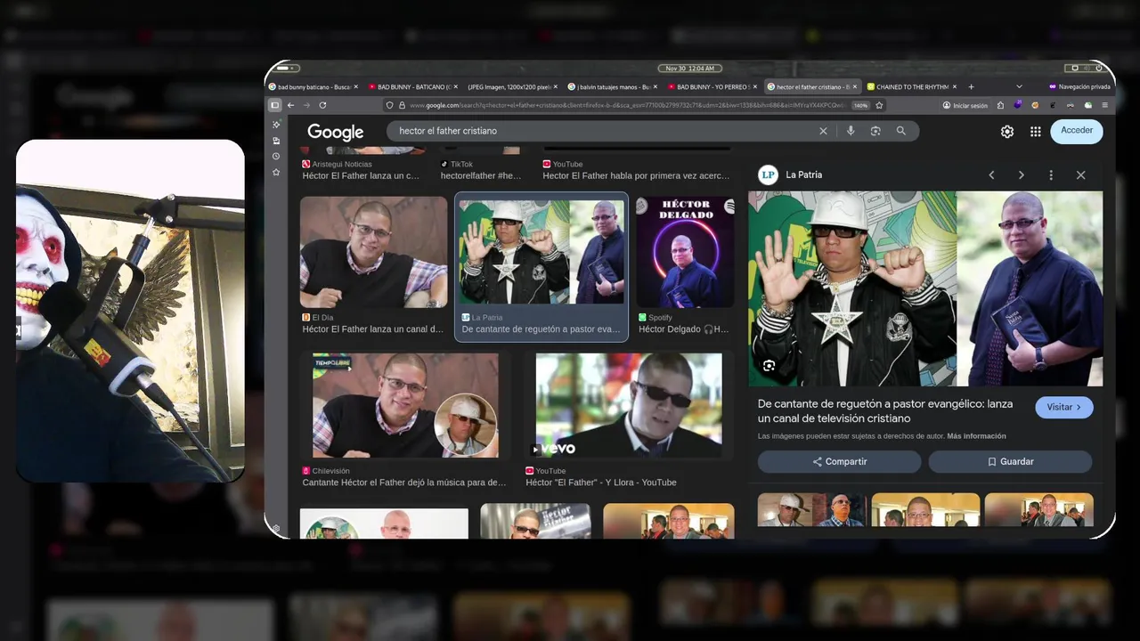Open first related image below preview
Viewport: 1140px width, 641px height.
tap(811, 510)
